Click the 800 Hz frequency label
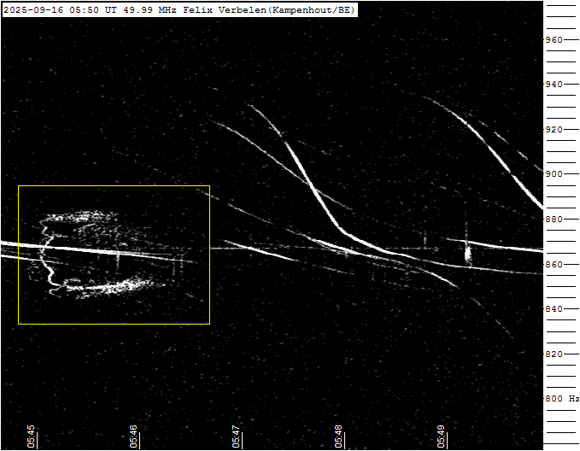Viewport: 580px width, 451px height. coord(562,399)
